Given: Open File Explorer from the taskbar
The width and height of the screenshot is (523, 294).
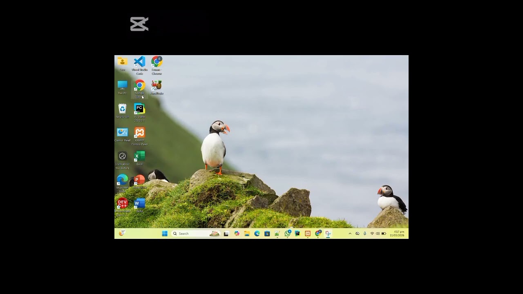Looking at the screenshot, I should [247, 234].
